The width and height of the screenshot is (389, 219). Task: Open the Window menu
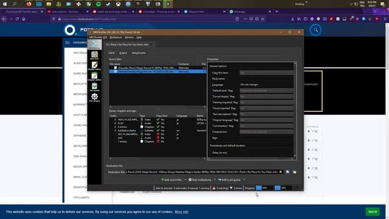(x=129, y=37)
